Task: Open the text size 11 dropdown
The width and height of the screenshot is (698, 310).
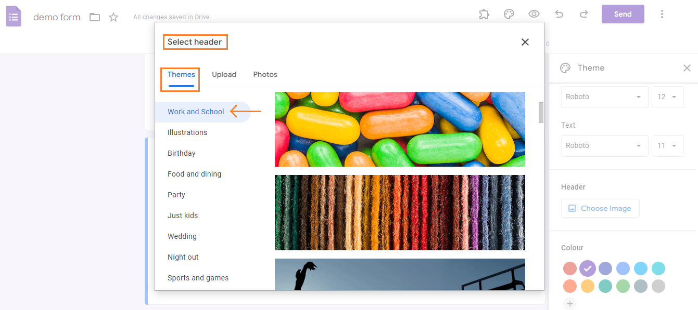Action: 668,145
